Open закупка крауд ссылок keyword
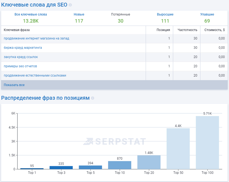Image resolution: width=229 pixels, height=182 pixels. tap(21, 57)
